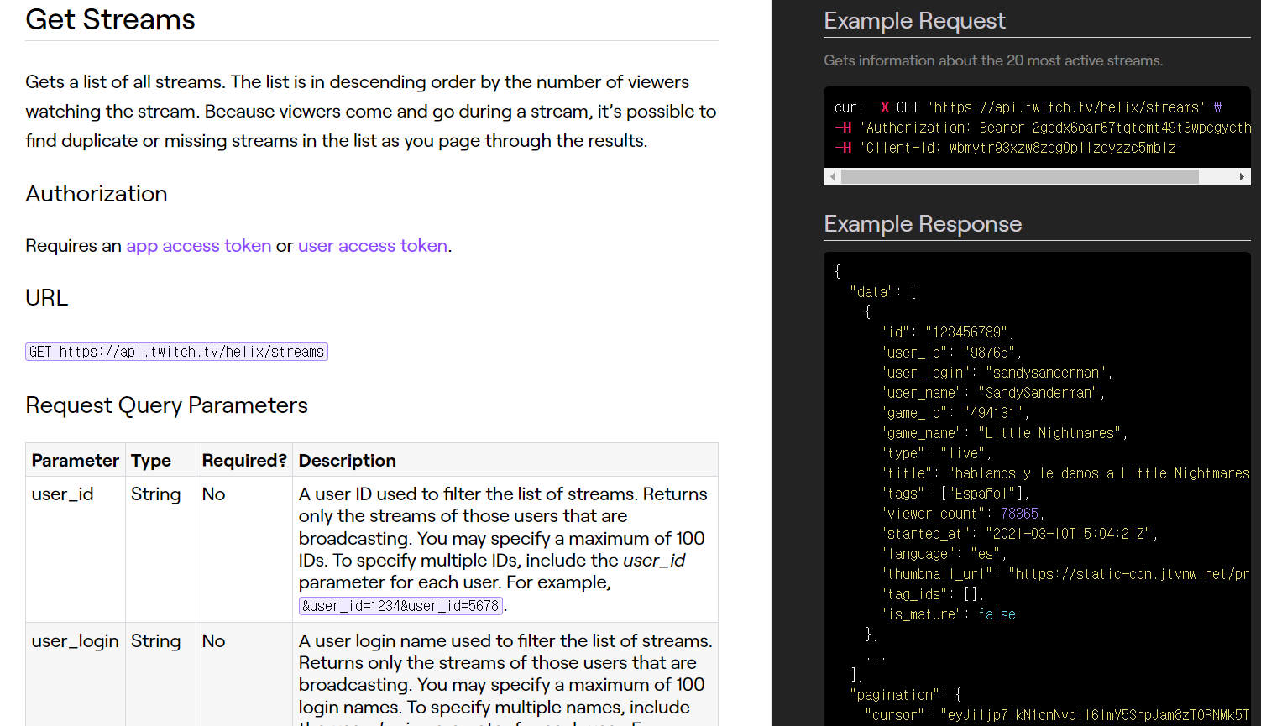The height and width of the screenshot is (726, 1261).
Task: Click the Authorization Bearer header line
Action: 1043,128
